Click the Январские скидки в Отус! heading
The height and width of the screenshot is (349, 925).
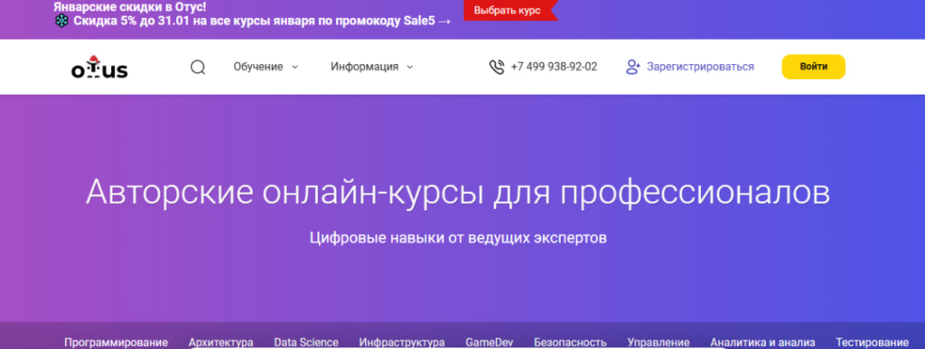click(130, 7)
